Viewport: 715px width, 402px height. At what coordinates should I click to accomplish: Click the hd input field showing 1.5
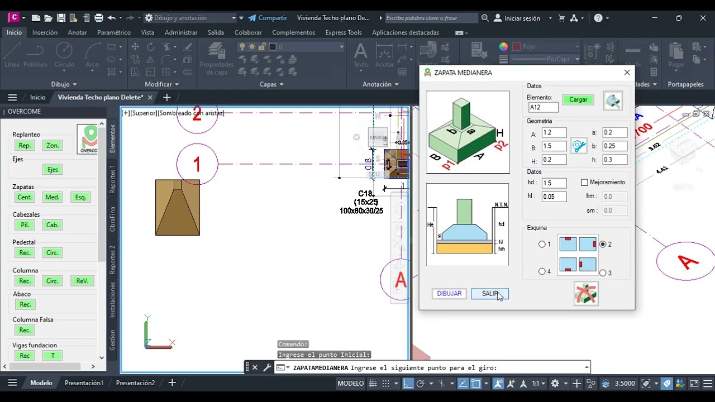(554, 183)
